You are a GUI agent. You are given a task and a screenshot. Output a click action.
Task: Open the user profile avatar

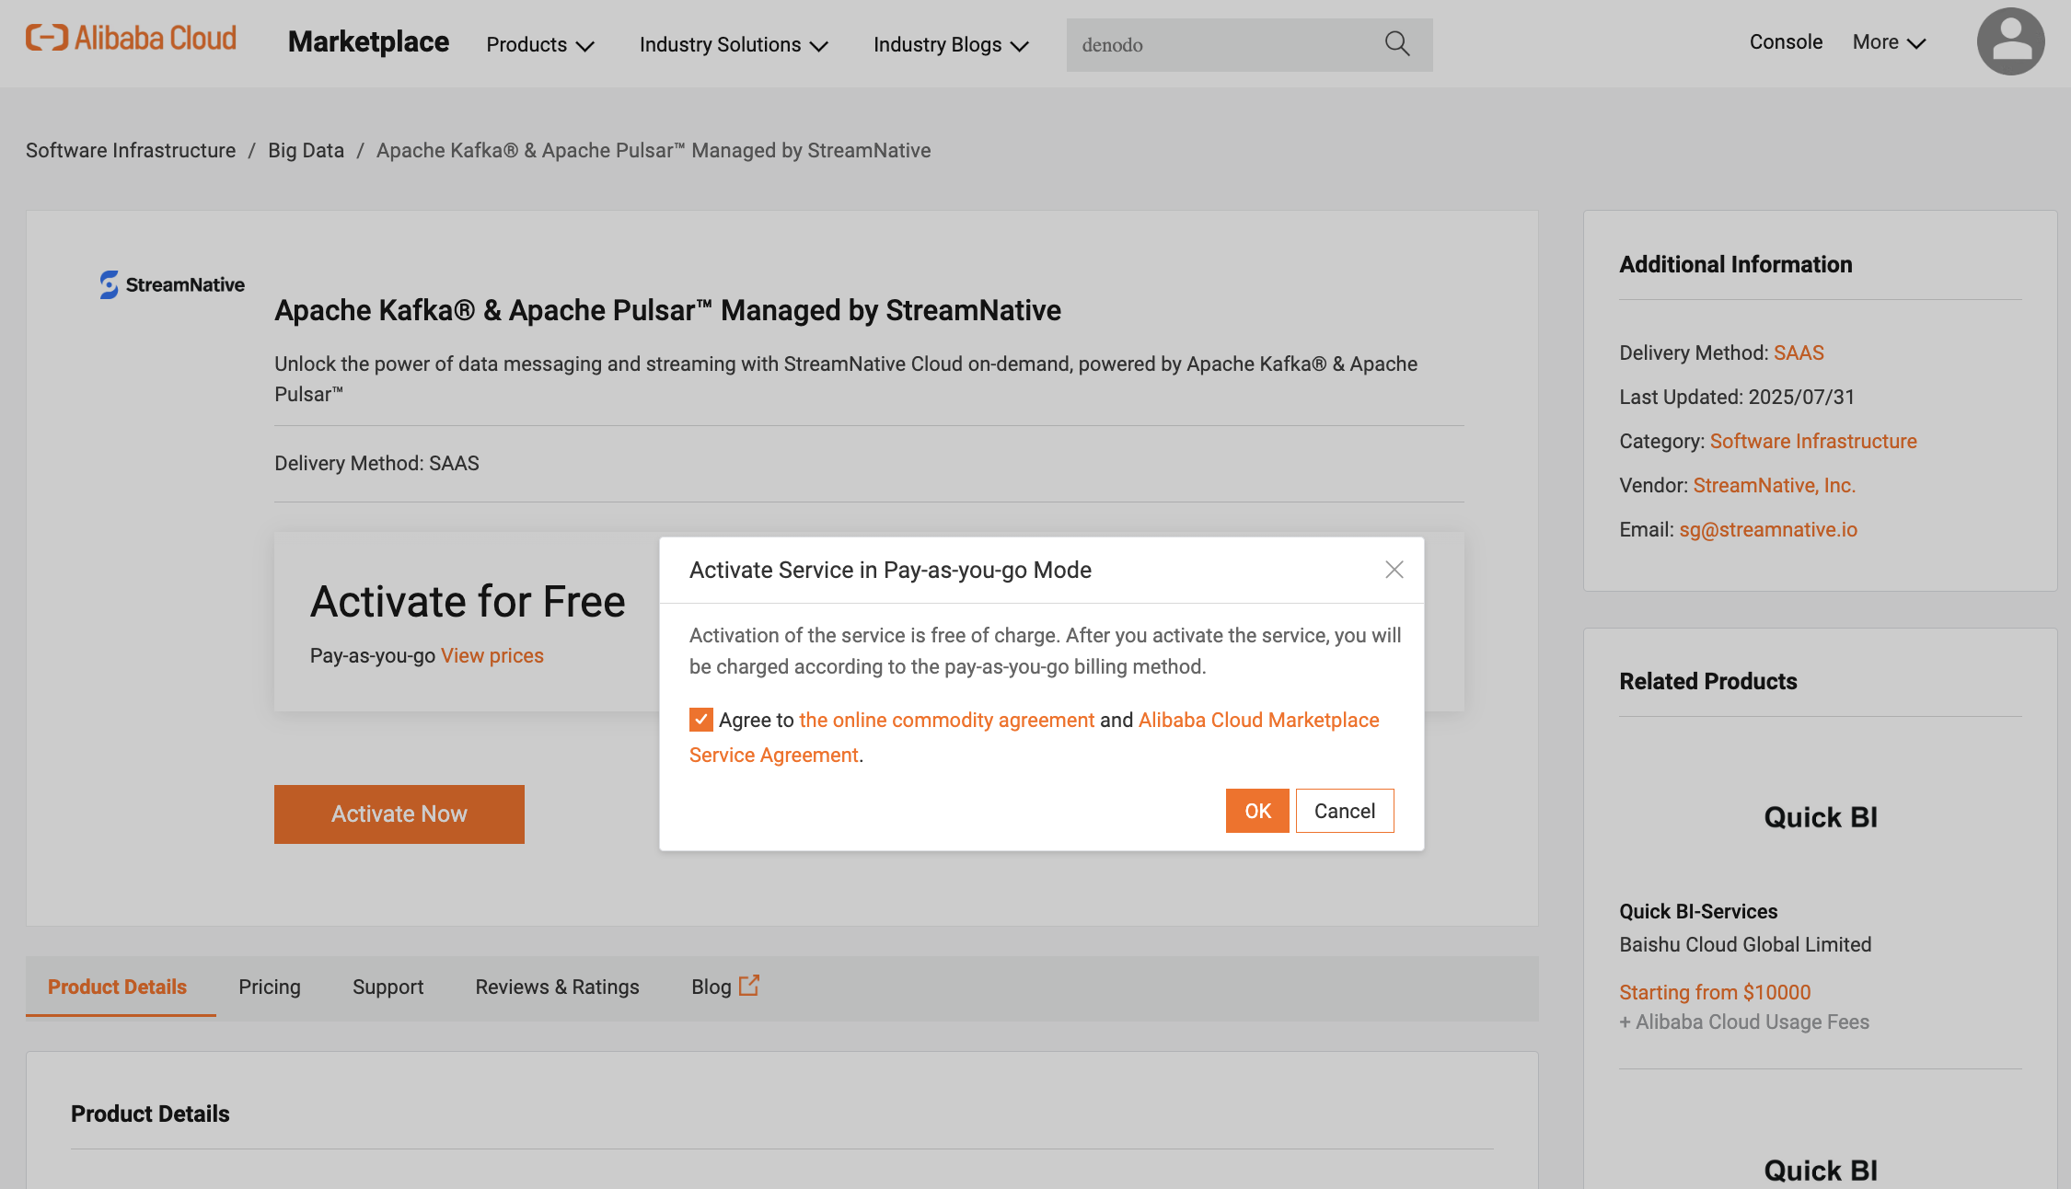tap(2011, 42)
